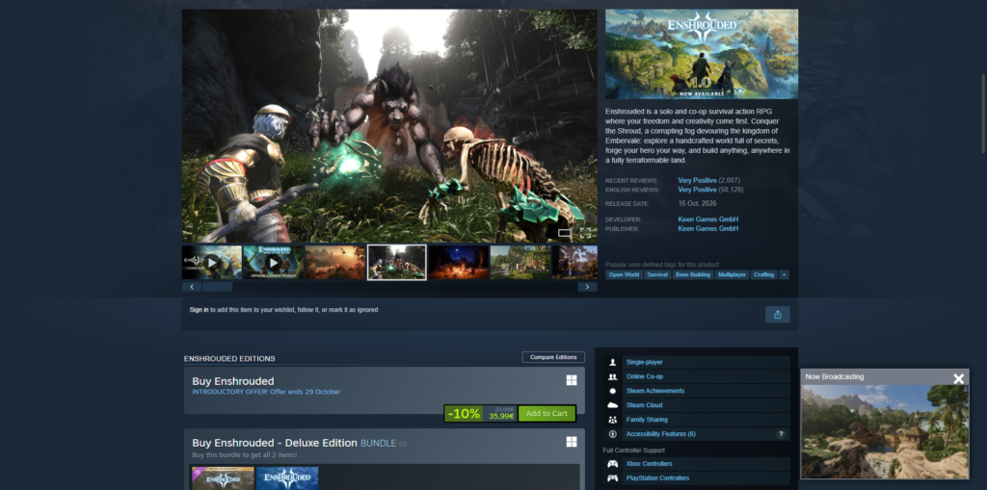The image size is (987, 490).
Task: Click the Single-player person icon
Action: click(x=612, y=362)
